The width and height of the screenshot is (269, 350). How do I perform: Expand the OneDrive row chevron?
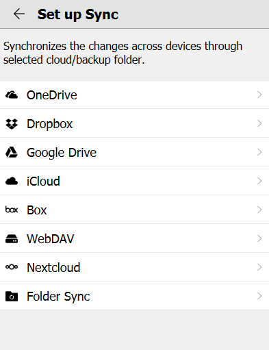pos(259,95)
